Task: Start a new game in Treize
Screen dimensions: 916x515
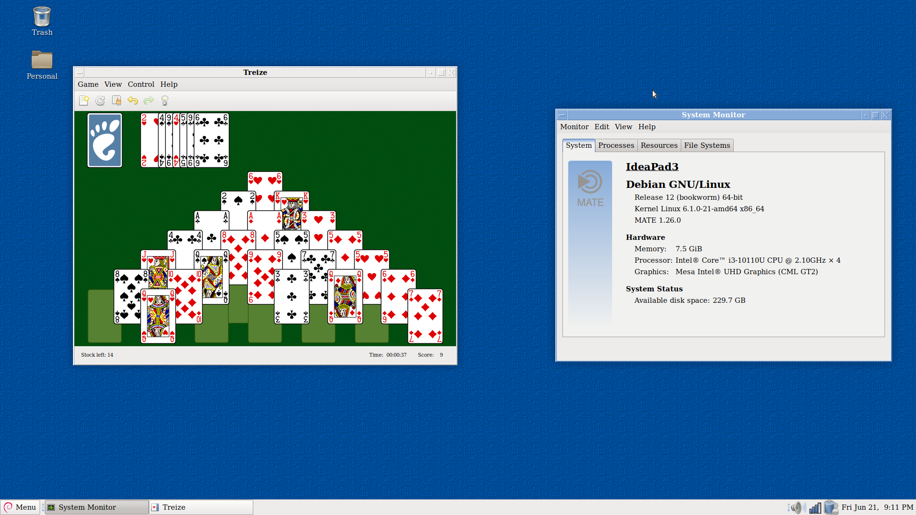Action: (84, 100)
